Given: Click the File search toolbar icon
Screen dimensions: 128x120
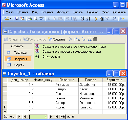Looking at the screenshot, I should point(23,19).
